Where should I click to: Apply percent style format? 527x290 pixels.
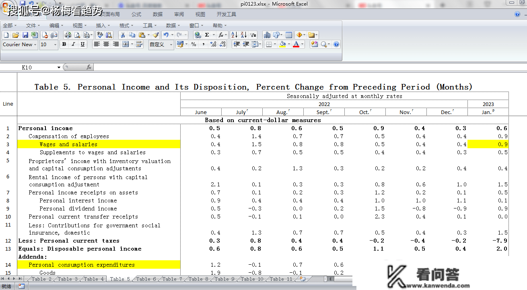pyautogui.click(x=194, y=44)
